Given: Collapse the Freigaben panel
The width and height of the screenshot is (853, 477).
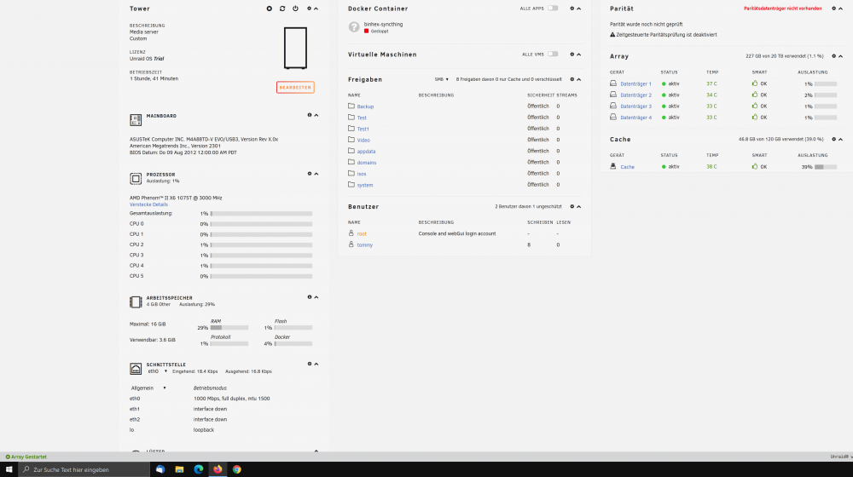Looking at the screenshot, I should pos(579,79).
